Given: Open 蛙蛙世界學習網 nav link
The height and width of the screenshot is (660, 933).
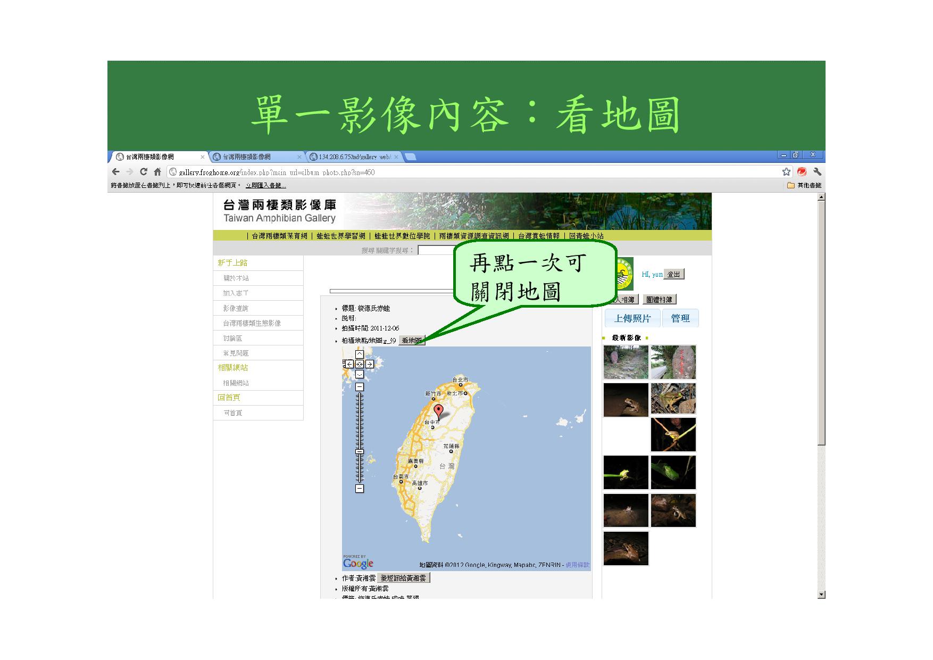Looking at the screenshot, I should pyautogui.click(x=341, y=236).
